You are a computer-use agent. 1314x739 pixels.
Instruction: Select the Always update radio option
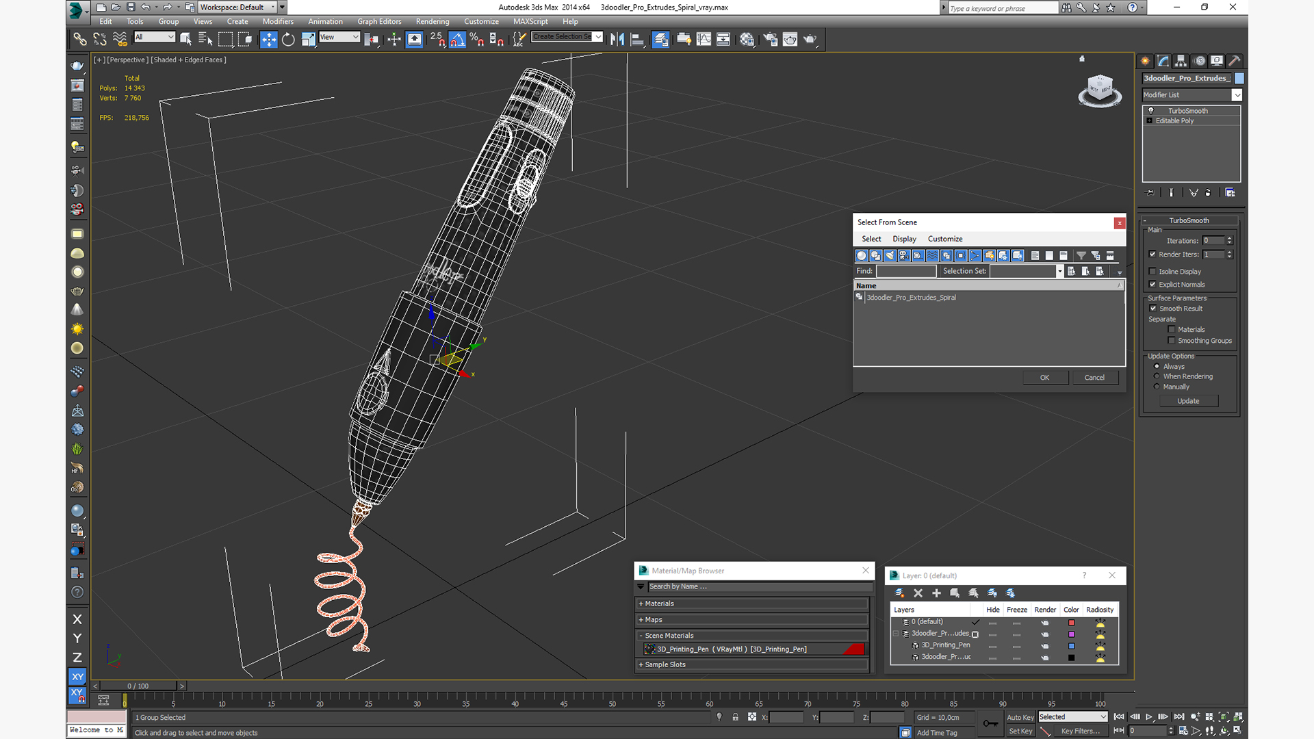[x=1157, y=367]
